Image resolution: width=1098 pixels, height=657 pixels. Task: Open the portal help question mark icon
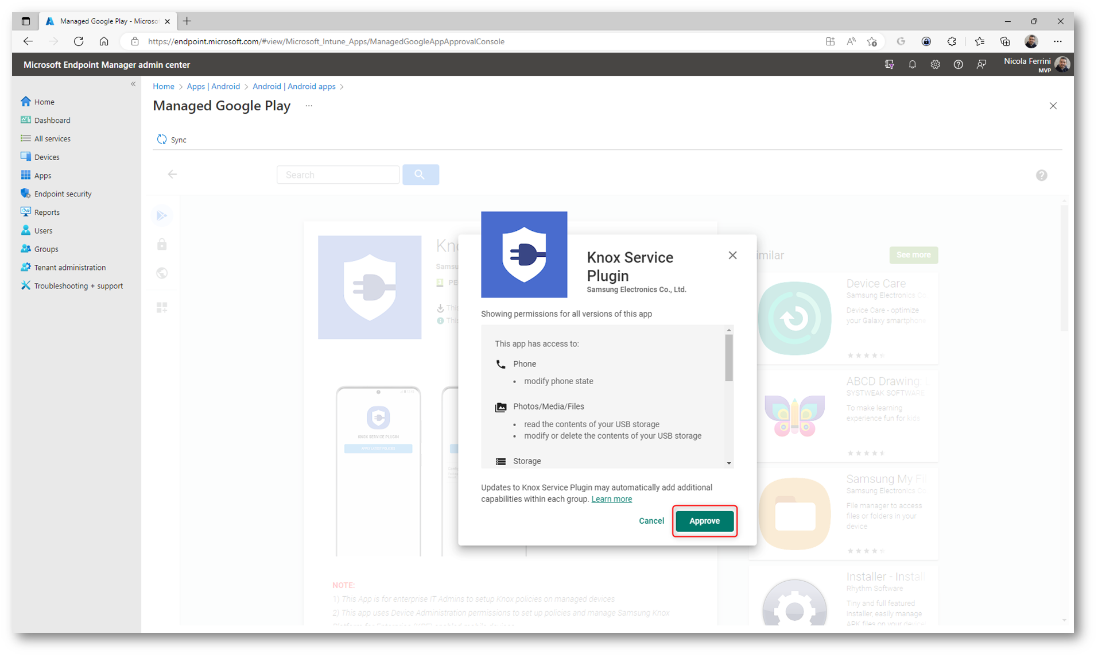pos(958,64)
